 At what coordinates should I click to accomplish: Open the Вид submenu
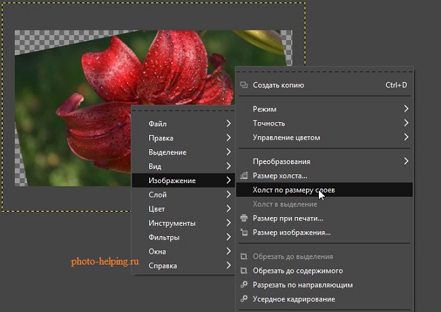click(183, 166)
